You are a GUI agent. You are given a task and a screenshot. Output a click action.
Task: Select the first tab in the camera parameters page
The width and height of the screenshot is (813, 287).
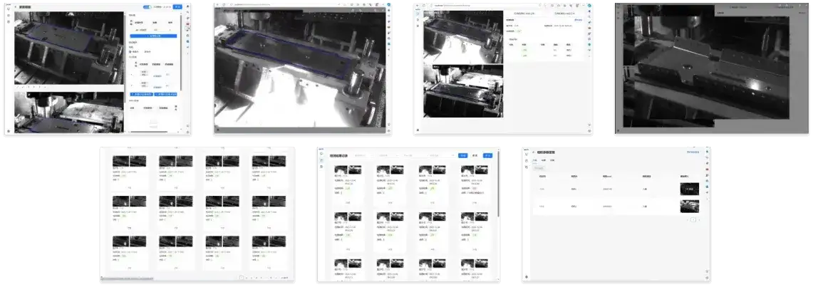click(x=535, y=161)
